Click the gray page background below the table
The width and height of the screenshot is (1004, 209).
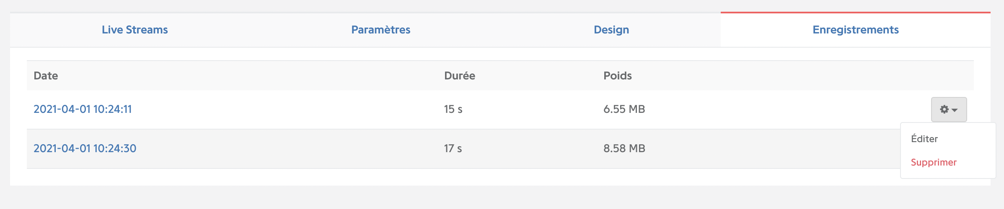[502, 197]
